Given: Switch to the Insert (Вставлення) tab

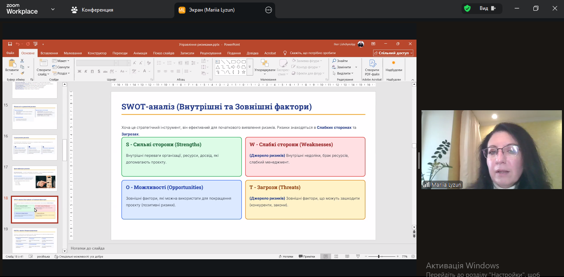Looking at the screenshot, I should tap(49, 53).
